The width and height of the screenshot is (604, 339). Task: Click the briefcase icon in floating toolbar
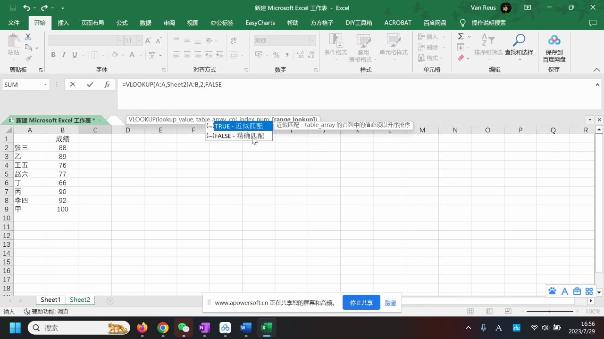tap(577, 291)
